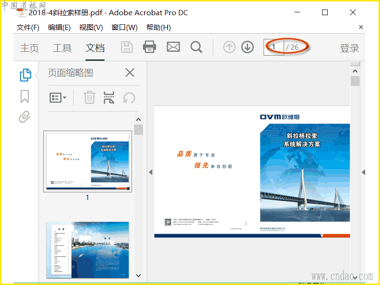
Task: Click the / 26 total pages text
Action: click(292, 47)
